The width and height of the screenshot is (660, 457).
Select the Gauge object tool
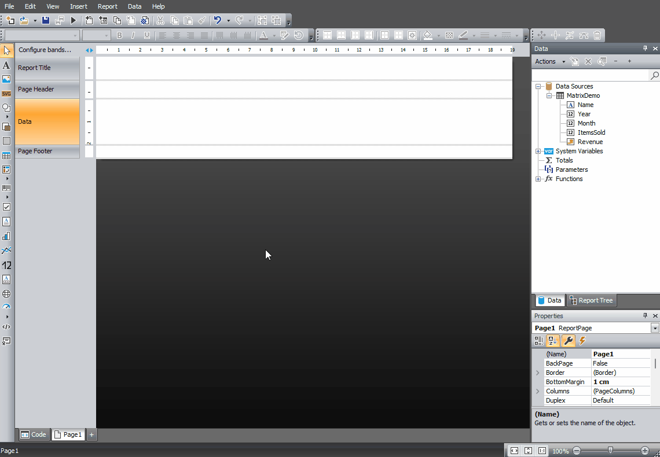[x=6, y=307]
